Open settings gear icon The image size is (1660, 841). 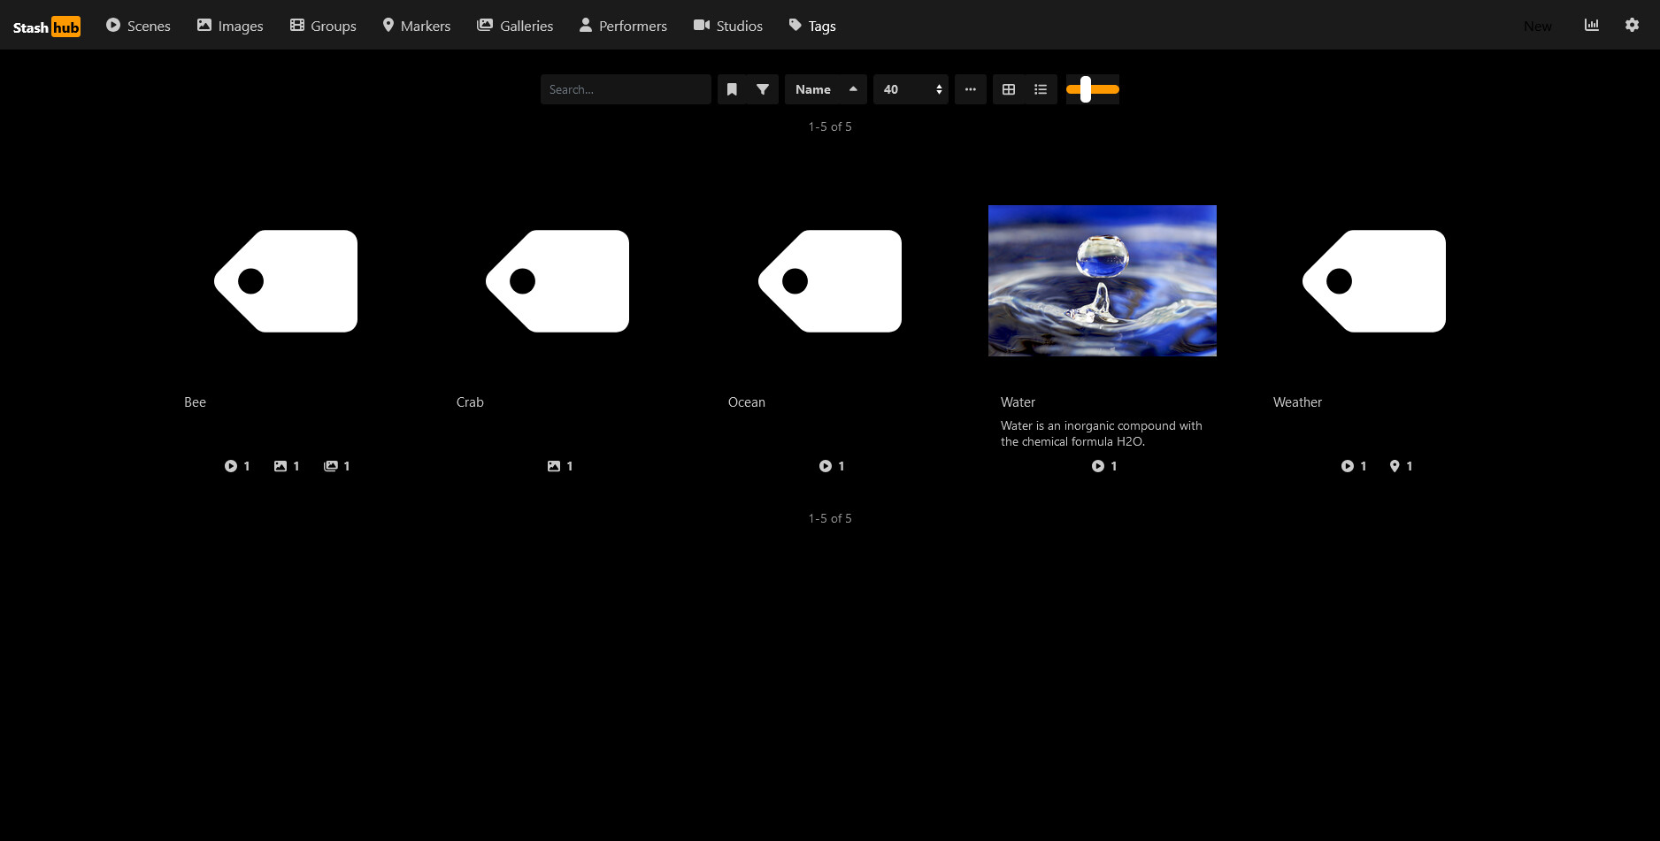click(x=1633, y=25)
